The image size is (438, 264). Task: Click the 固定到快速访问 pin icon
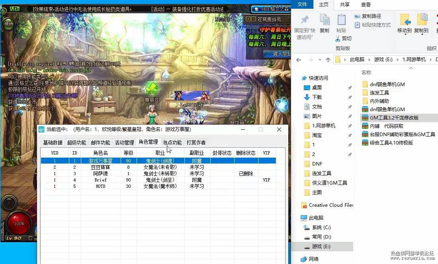point(305,20)
